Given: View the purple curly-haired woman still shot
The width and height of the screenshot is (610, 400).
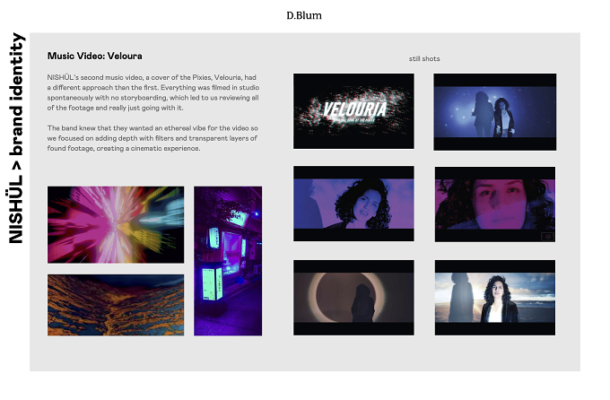Looking at the screenshot, I should pyautogui.click(x=353, y=204).
